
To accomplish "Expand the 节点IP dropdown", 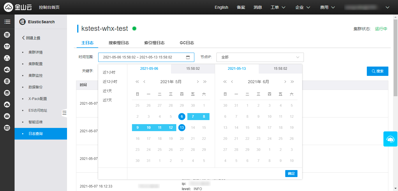I will click(260, 57).
